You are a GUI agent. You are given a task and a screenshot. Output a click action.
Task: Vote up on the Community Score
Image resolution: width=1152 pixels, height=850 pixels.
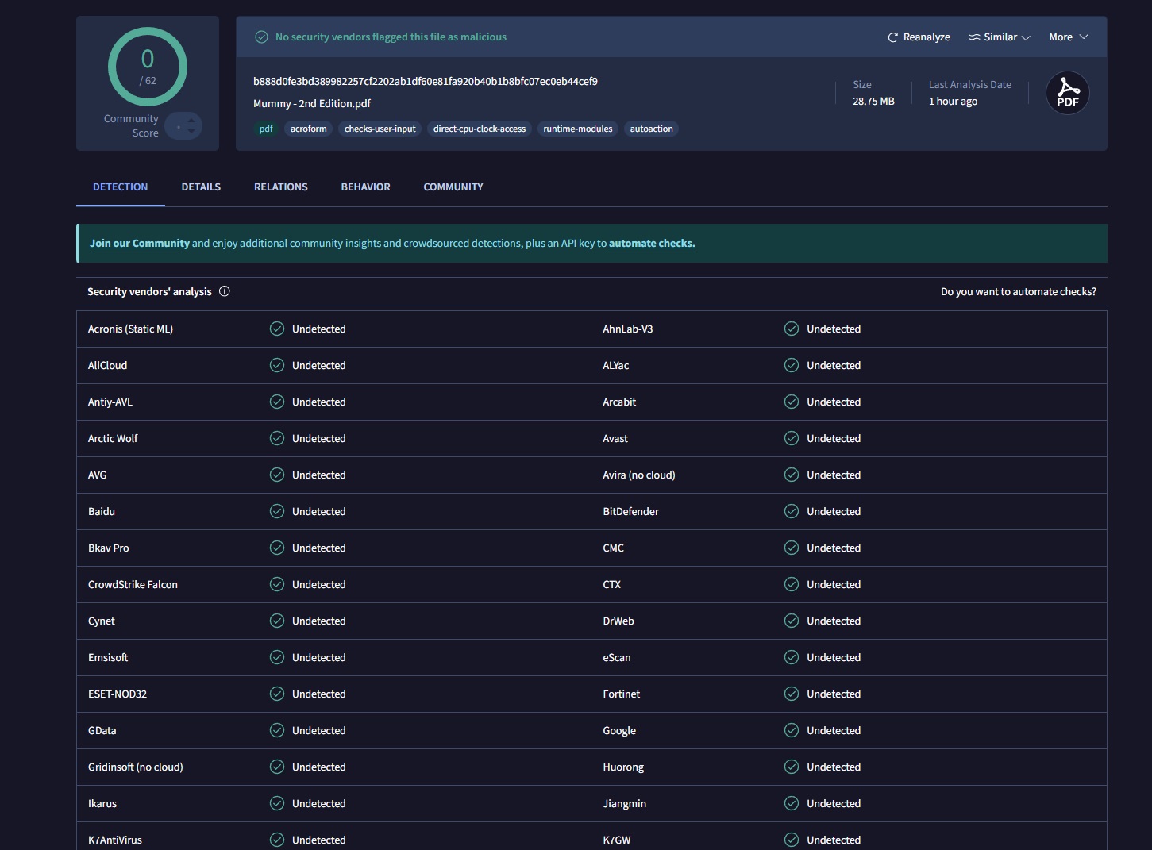[x=191, y=121]
